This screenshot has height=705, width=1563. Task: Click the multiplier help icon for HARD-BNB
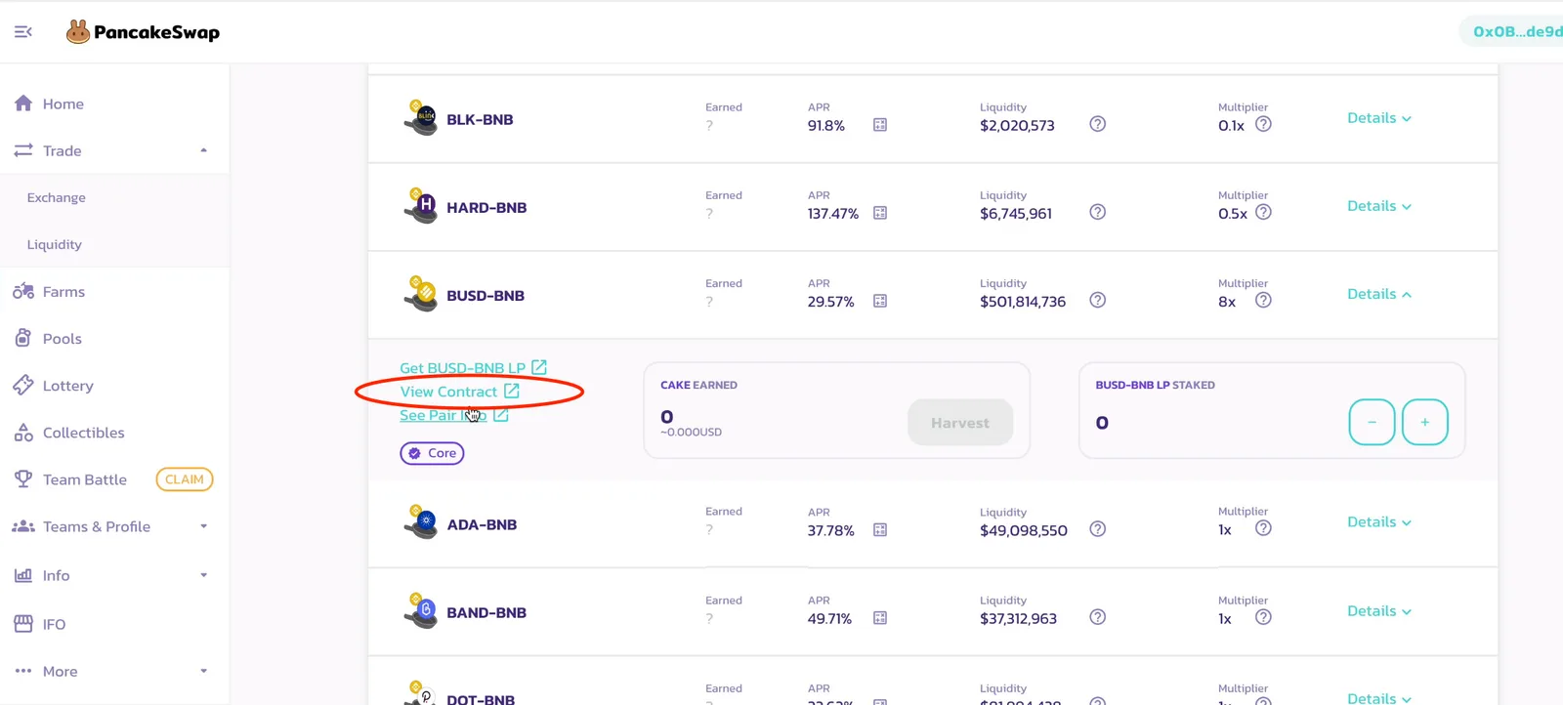[1263, 212]
